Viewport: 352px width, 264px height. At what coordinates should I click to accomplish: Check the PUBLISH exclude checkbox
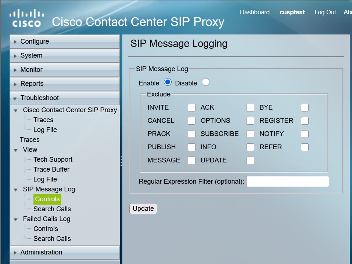point(191,147)
